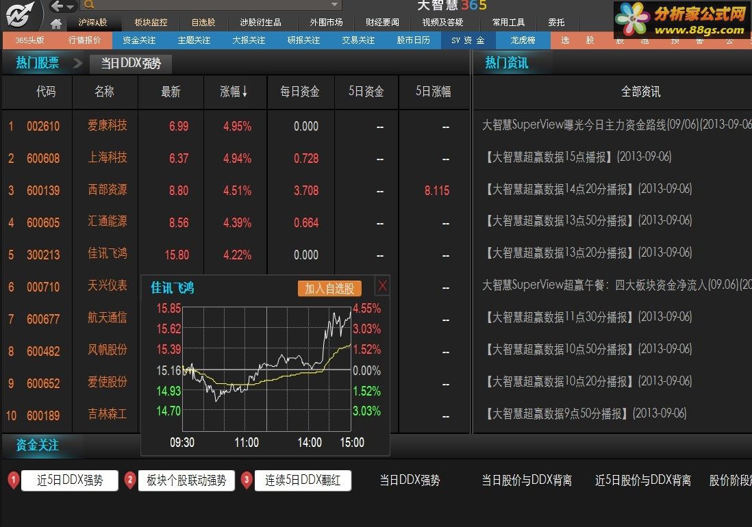This screenshot has width=752, height=527.
Task: Open the 视频及答疑 menu
Action: pos(442,23)
